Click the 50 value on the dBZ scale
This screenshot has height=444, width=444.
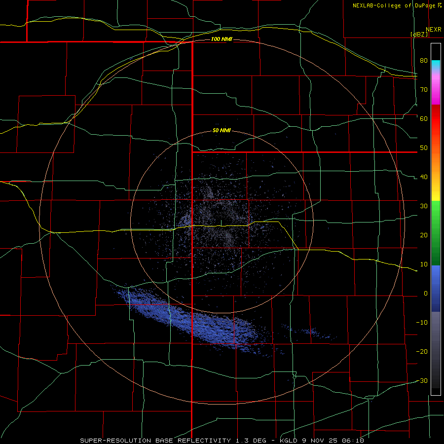(x=424, y=148)
